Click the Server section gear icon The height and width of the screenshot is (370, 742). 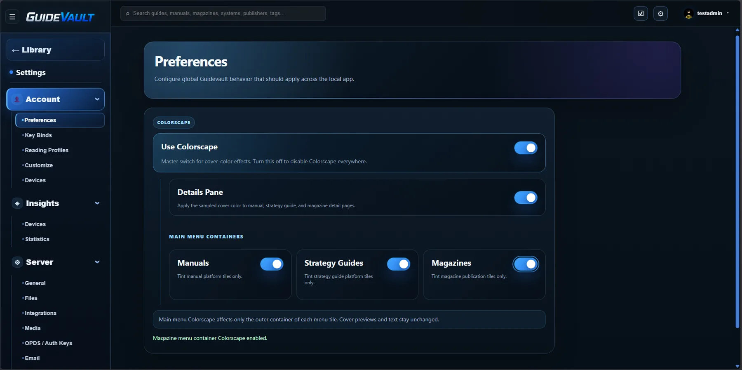point(17,262)
